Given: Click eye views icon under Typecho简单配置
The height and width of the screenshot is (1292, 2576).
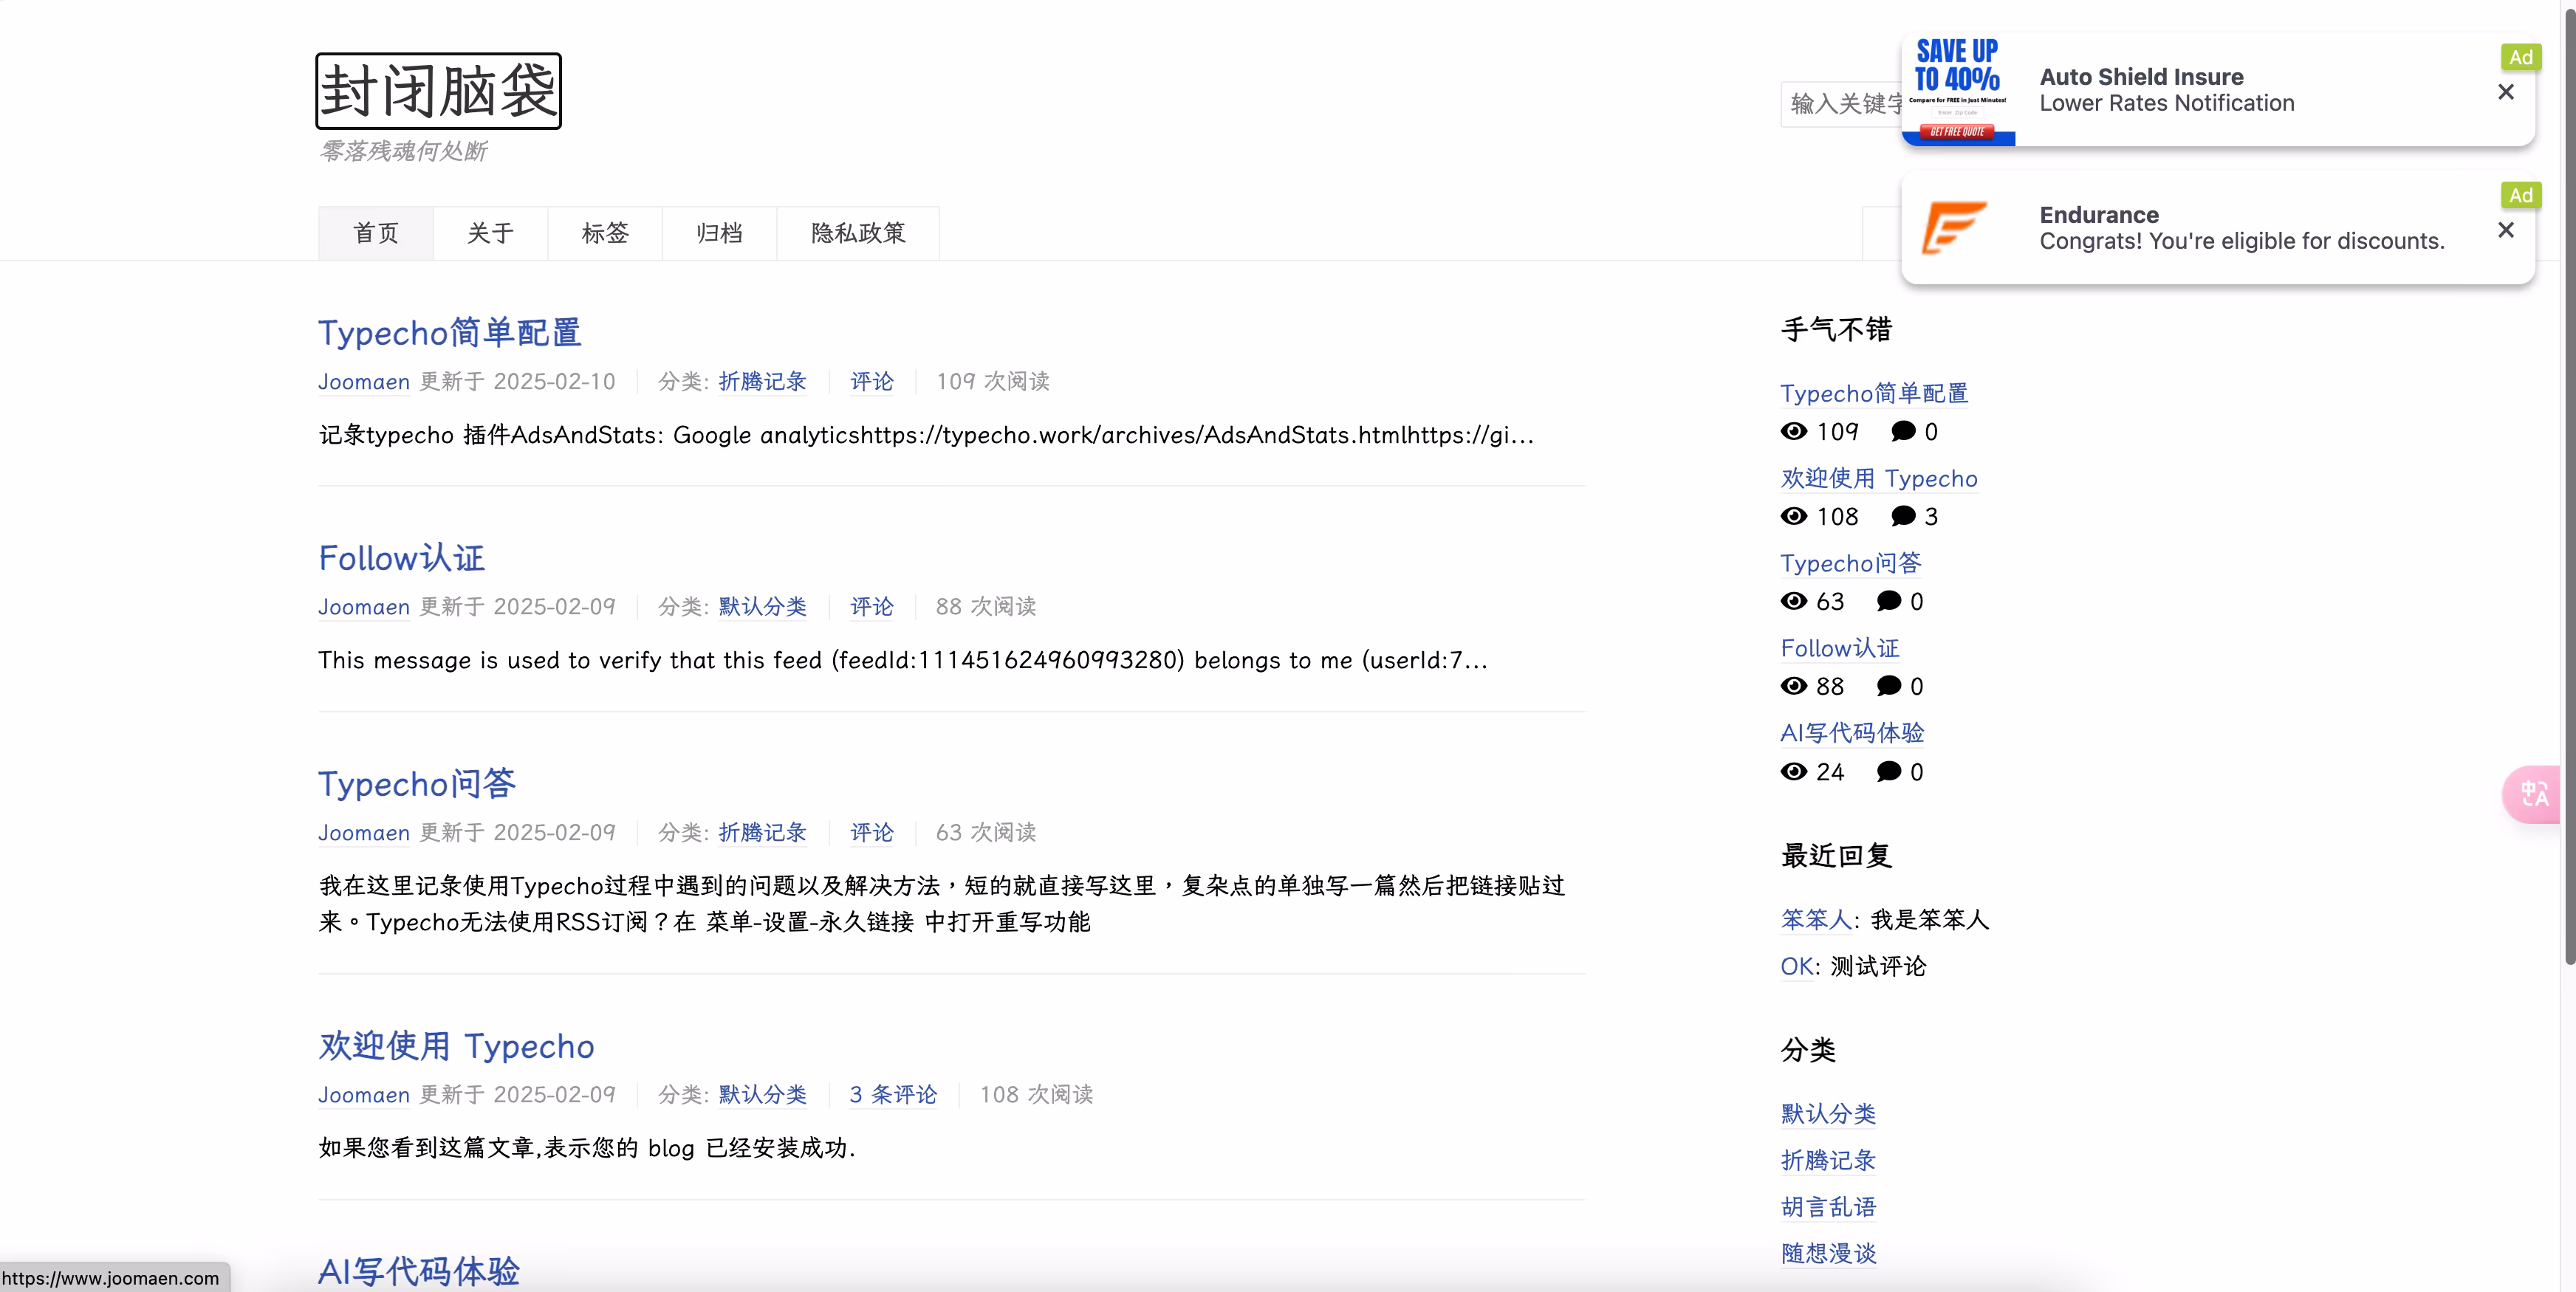Looking at the screenshot, I should pos(1794,431).
